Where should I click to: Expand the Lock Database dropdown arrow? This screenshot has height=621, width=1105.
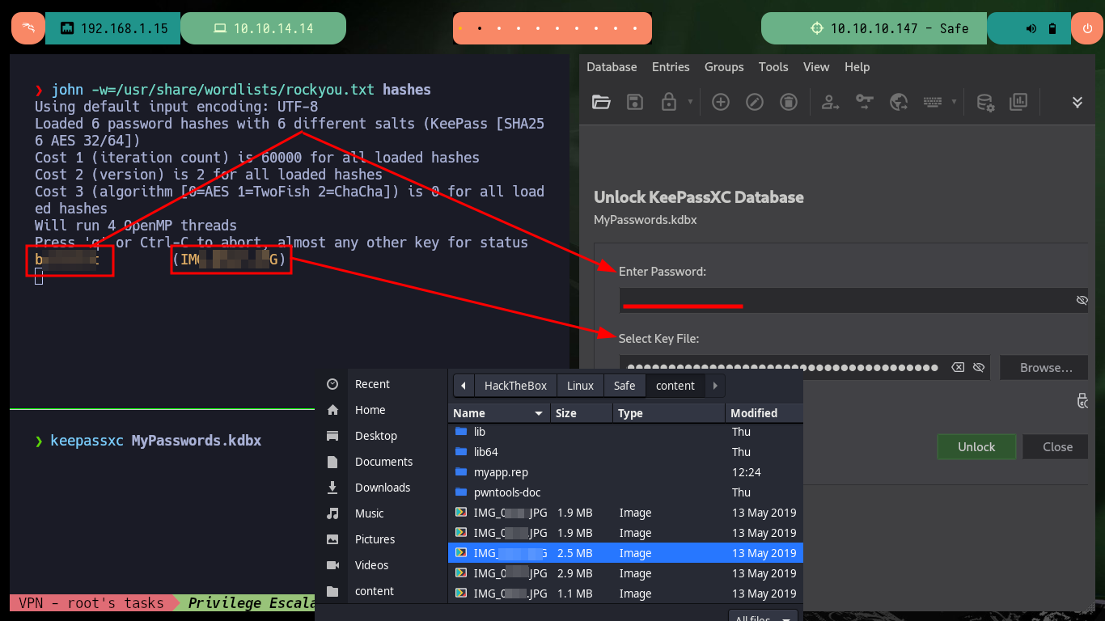(x=690, y=102)
